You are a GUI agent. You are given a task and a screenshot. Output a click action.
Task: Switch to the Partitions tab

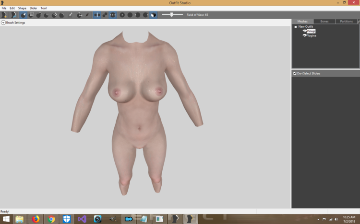346,22
